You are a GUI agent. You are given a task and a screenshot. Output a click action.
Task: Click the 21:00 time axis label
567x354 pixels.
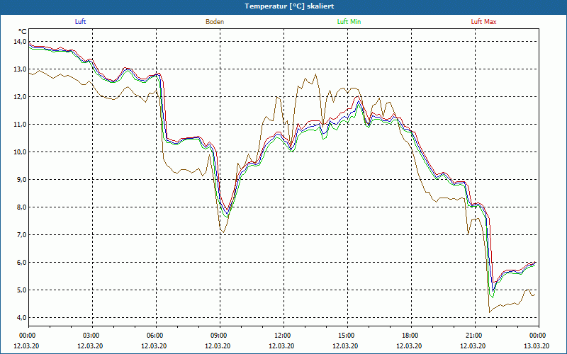[475, 336]
